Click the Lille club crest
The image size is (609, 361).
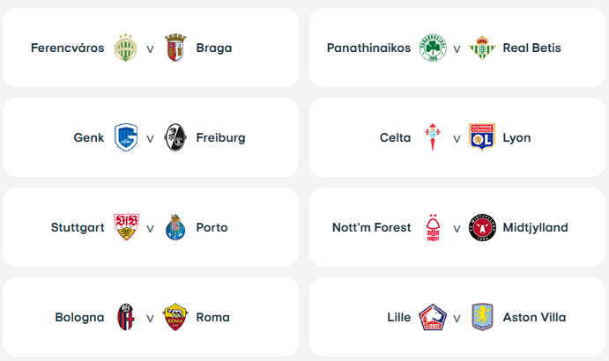(432, 317)
